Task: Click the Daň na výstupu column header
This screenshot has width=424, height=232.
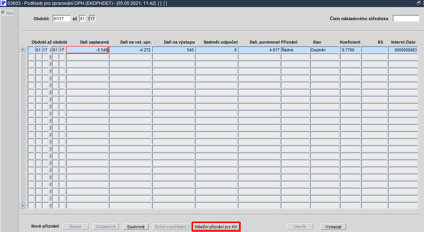Action: click(x=179, y=42)
